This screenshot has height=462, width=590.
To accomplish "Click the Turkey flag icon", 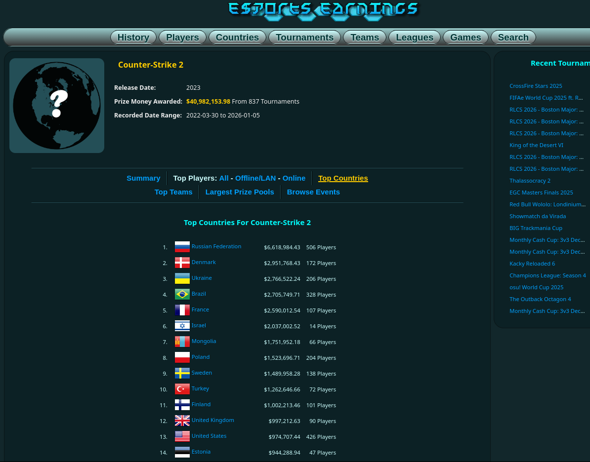I will tap(182, 388).
